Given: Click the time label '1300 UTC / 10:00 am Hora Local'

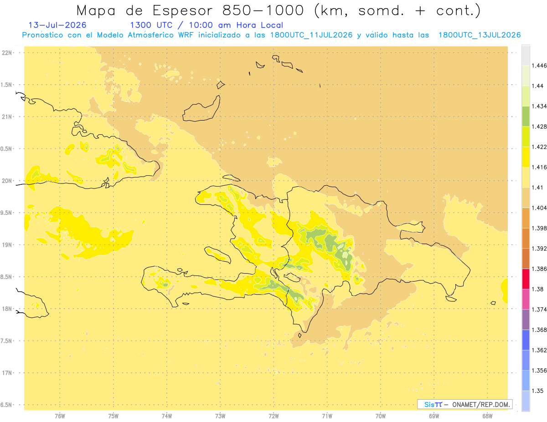Looking at the screenshot, I should (x=206, y=25).
